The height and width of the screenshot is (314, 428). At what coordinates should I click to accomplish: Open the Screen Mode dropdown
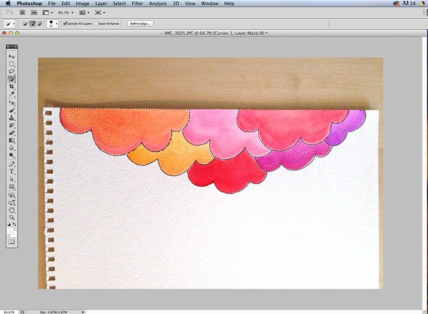tap(100, 13)
